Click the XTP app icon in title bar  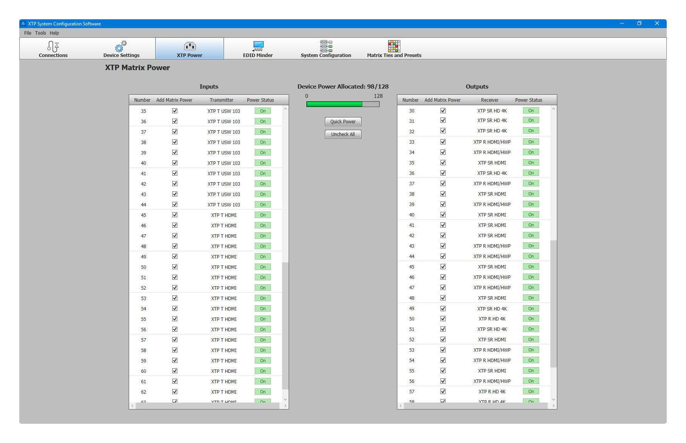click(23, 23)
